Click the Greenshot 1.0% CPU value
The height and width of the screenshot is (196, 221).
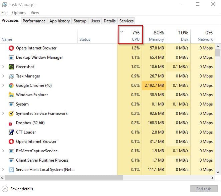coord(135,67)
